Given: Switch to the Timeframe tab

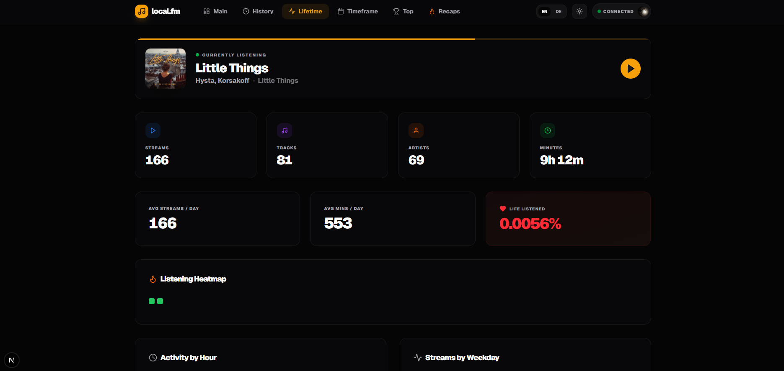Looking at the screenshot, I should 358,11.
